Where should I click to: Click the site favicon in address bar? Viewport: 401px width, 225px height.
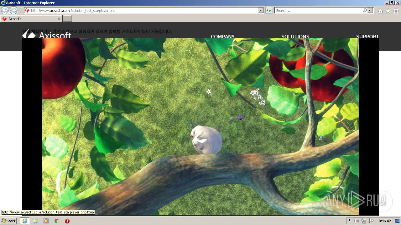tap(27, 11)
